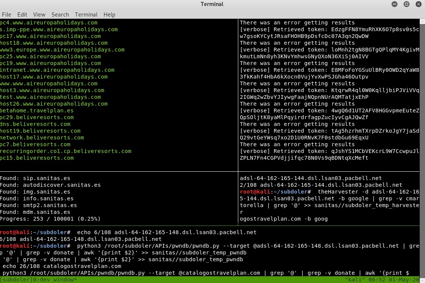
Task: Click token line starting E8MFoFoYGSuUlBRy0OWD2qYaW8
Action: pos(329,70)
